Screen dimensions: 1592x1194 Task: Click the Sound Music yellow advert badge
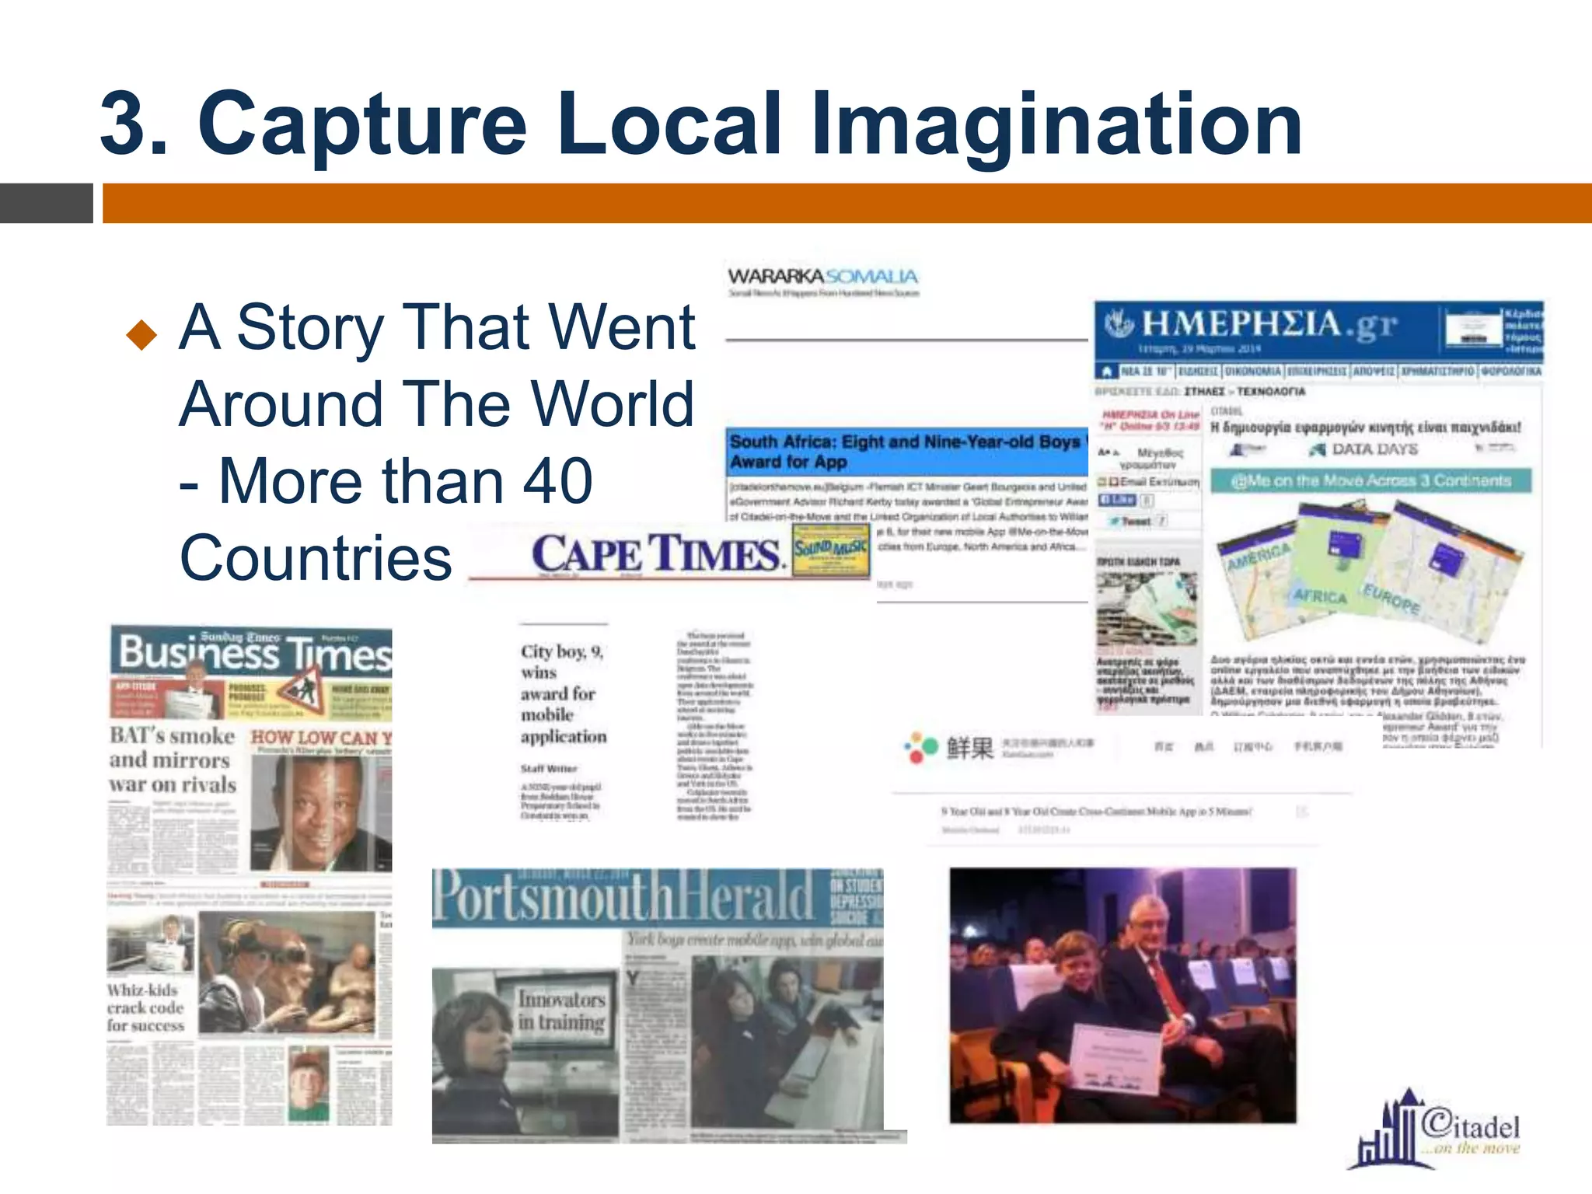tap(830, 550)
